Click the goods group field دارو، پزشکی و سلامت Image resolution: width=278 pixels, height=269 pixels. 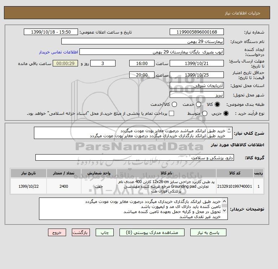(x=135, y=157)
